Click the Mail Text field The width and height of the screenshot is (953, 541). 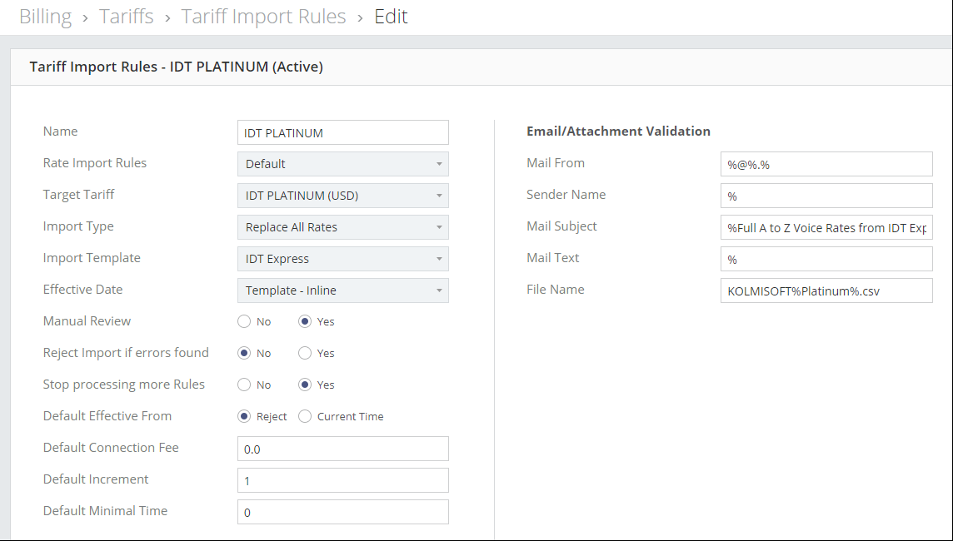(x=826, y=259)
